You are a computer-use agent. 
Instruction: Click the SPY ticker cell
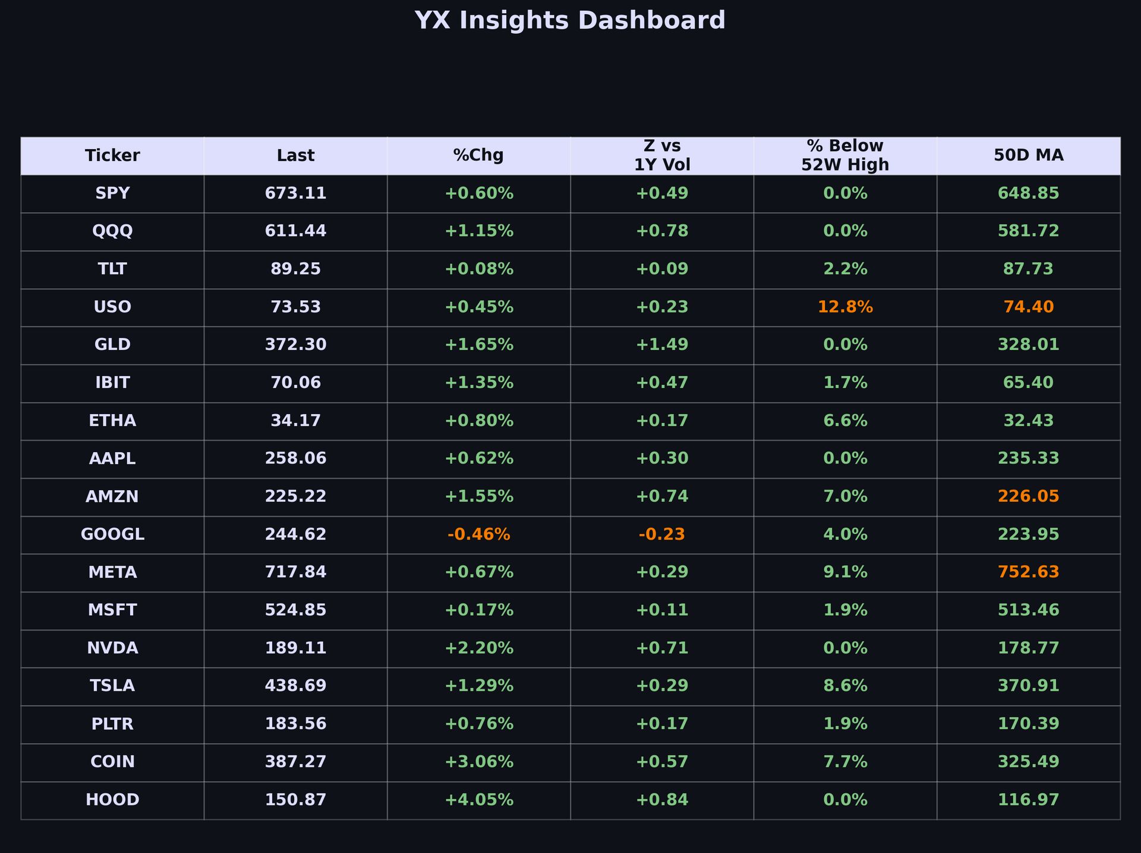(112, 194)
